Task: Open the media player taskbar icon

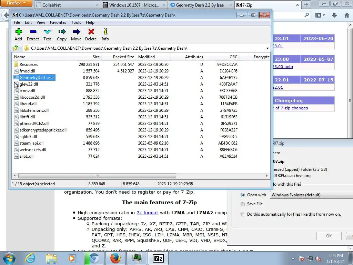Action: pyautogui.click(x=72, y=258)
